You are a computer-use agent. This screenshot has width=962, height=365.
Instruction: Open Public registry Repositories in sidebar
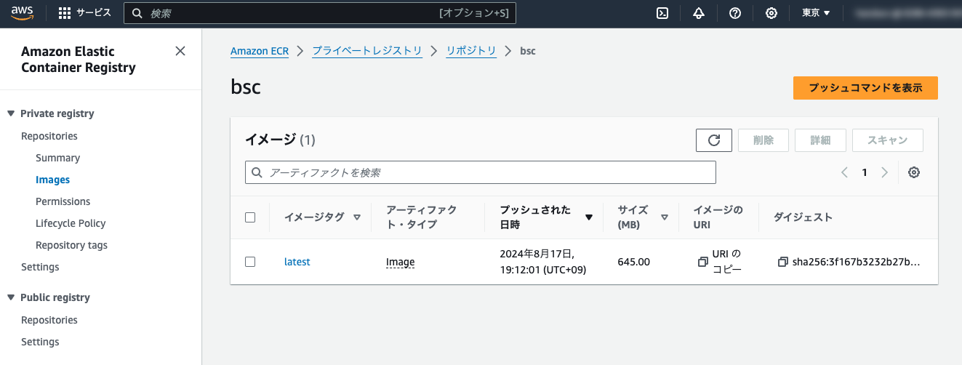[x=49, y=320]
